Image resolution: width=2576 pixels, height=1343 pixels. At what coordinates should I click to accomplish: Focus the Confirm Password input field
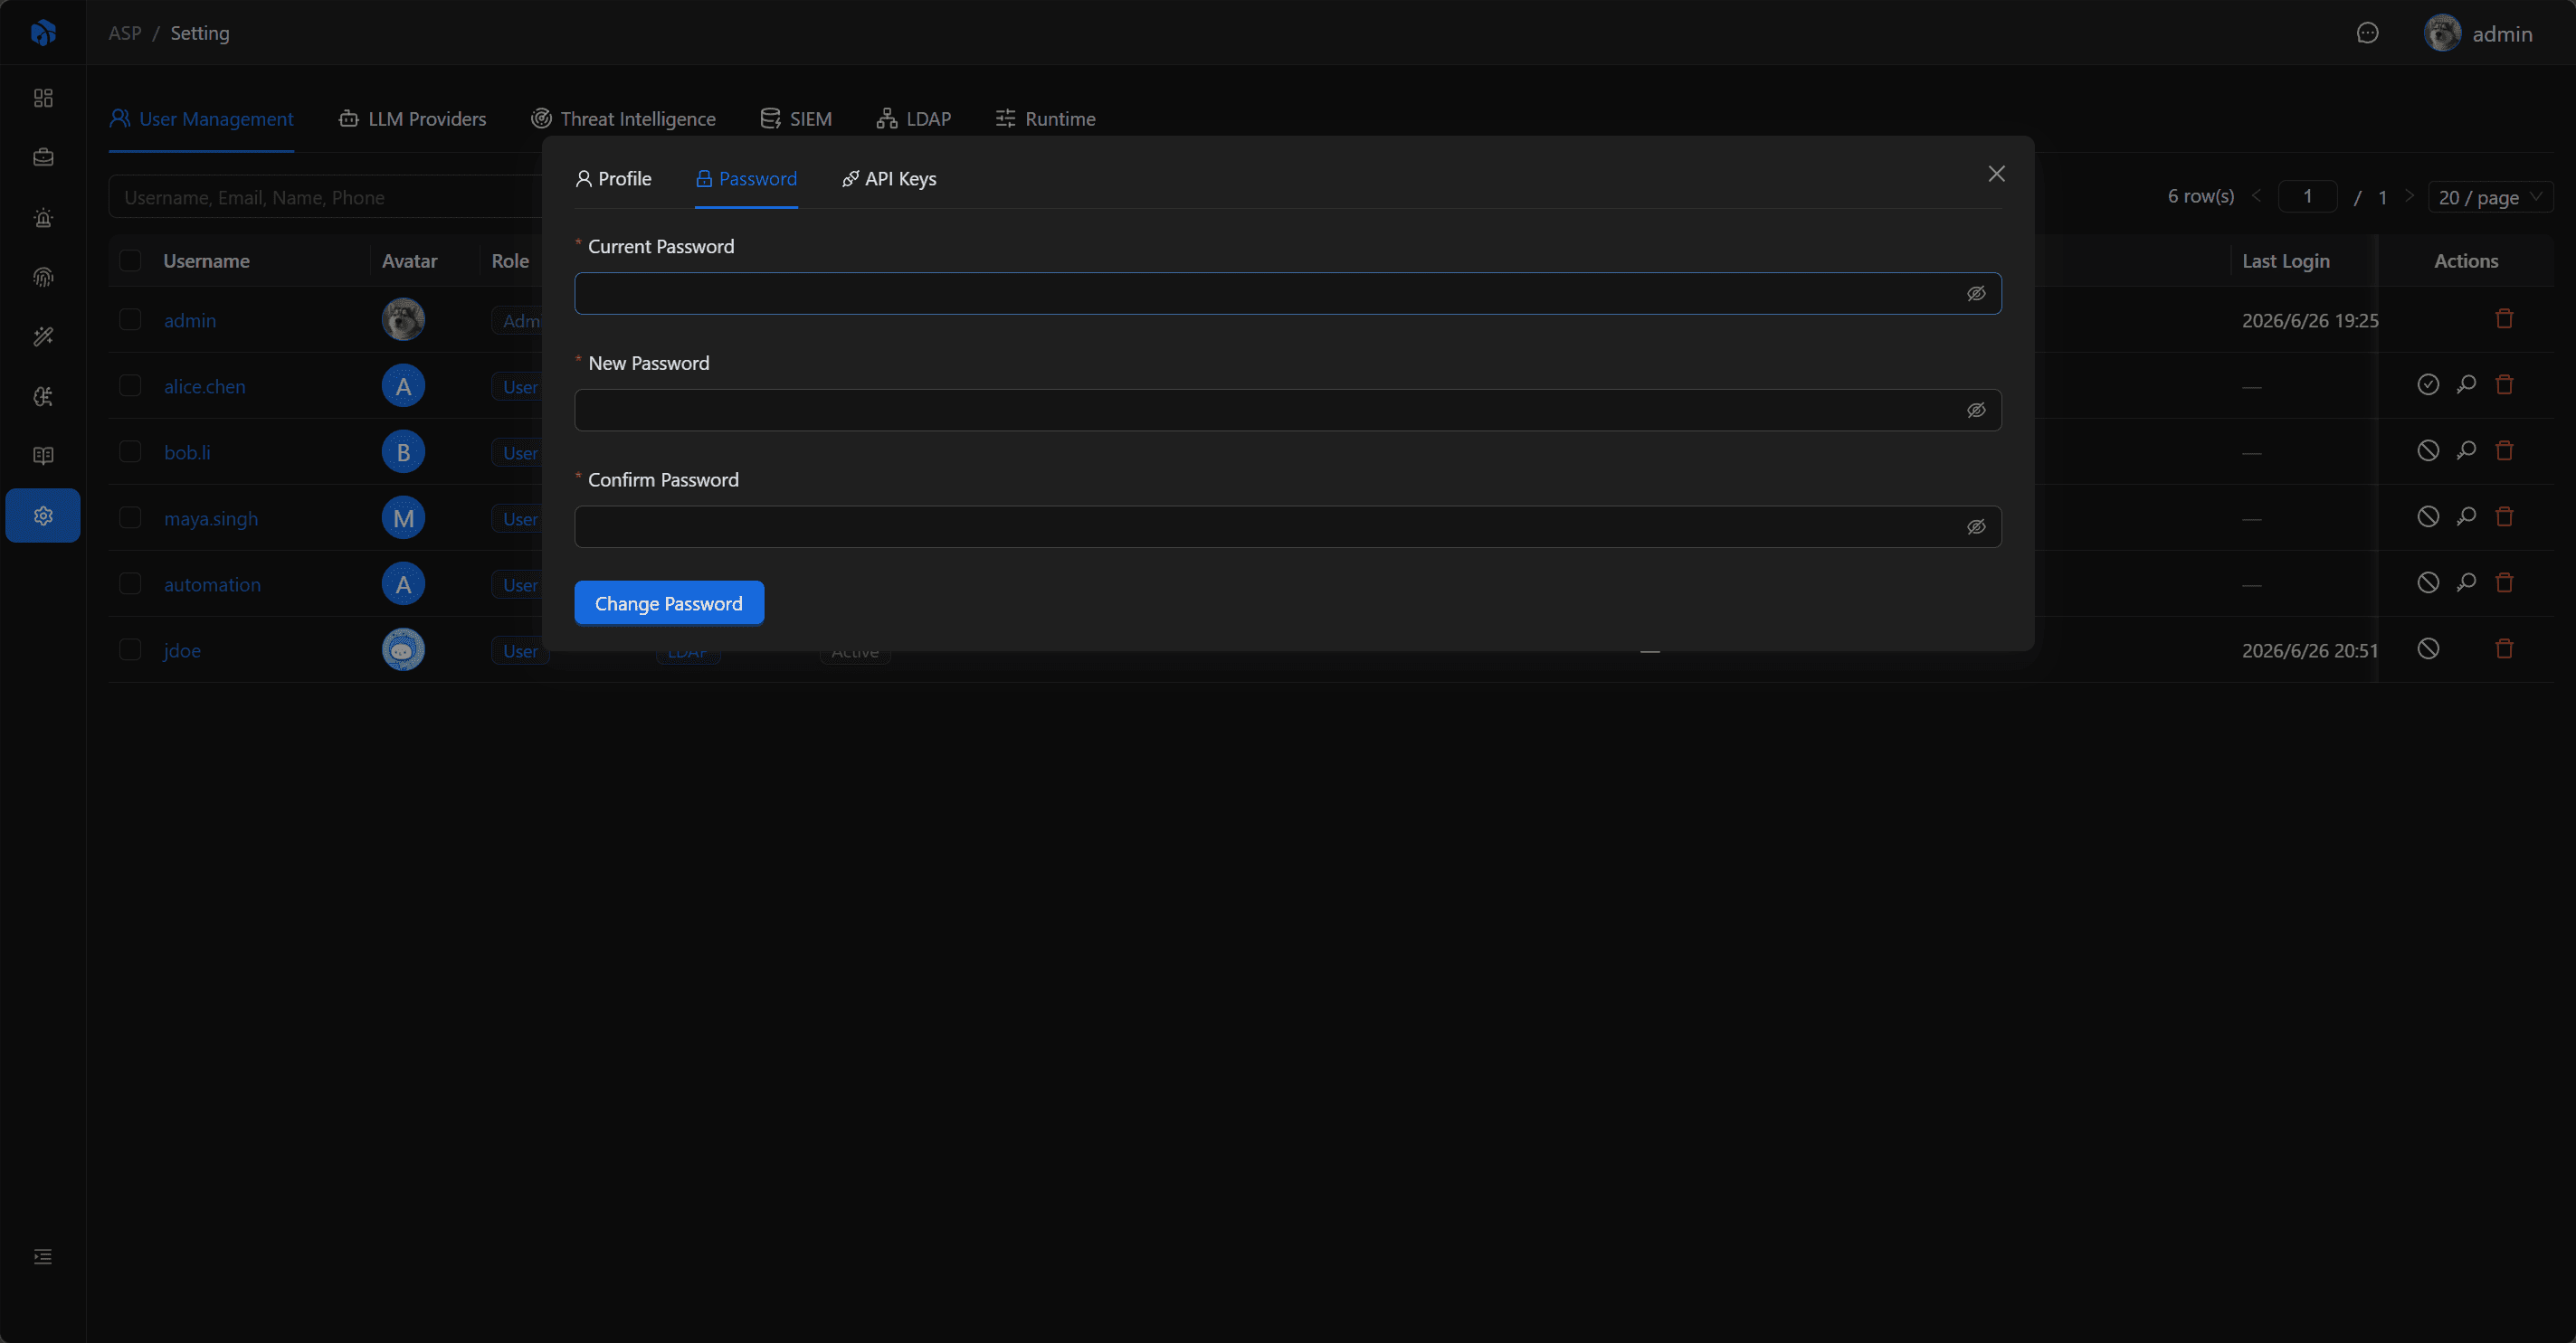pos(1288,526)
